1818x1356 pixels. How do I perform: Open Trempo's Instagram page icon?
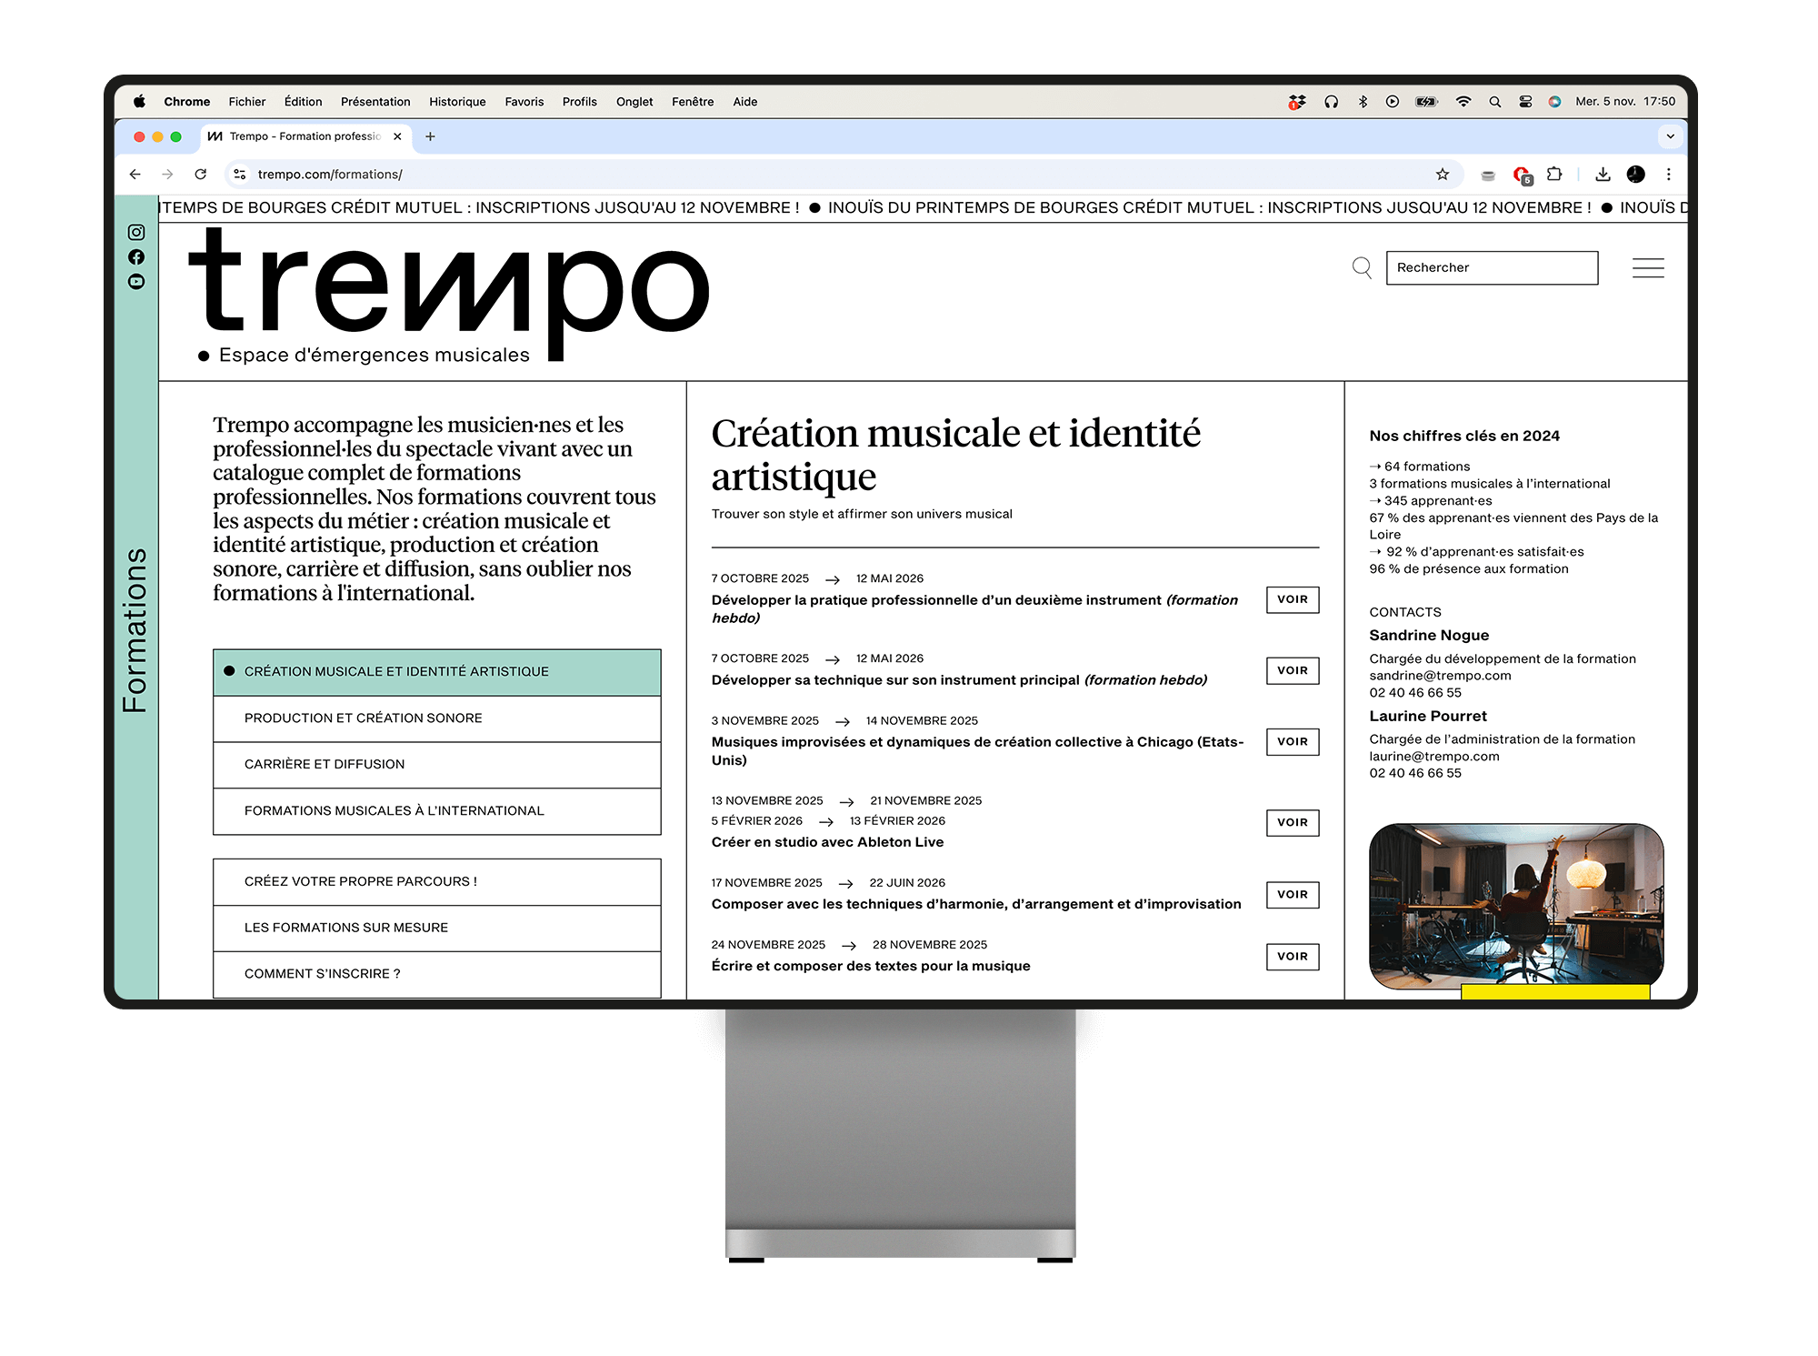click(136, 233)
